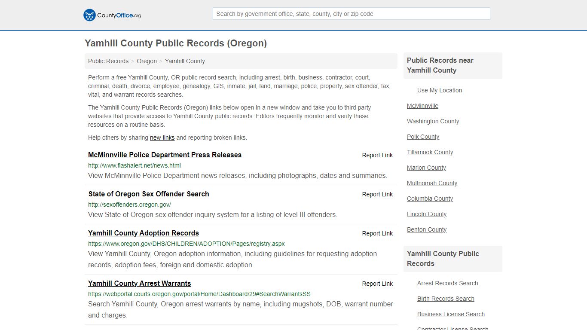The image size is (587, 330).
Task: Report link for Adoption Records
Action: (x=377, y=233)
